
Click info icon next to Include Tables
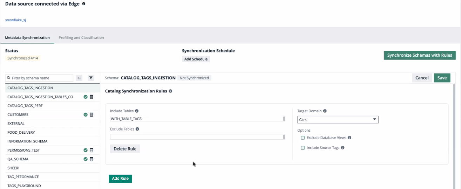point(137,111)
